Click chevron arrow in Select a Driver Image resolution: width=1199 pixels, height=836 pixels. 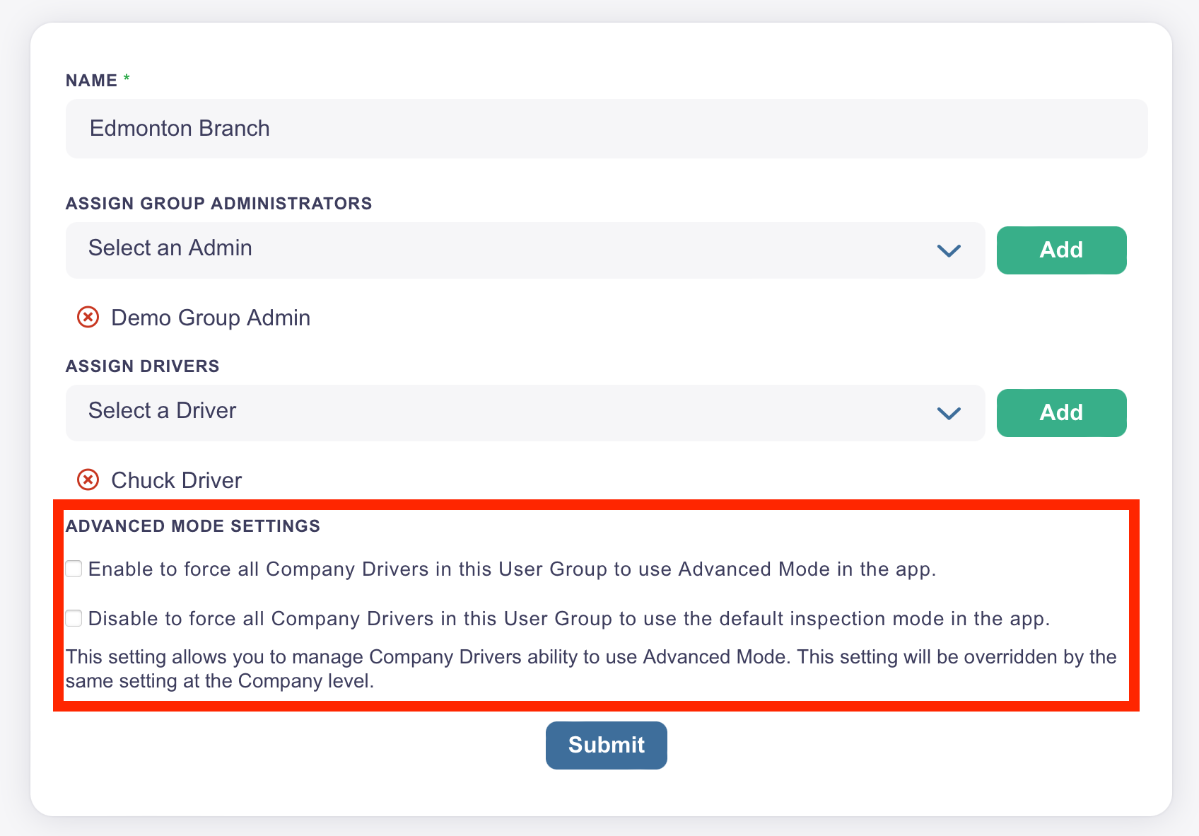pyautogui.click(x=948, y=413)
